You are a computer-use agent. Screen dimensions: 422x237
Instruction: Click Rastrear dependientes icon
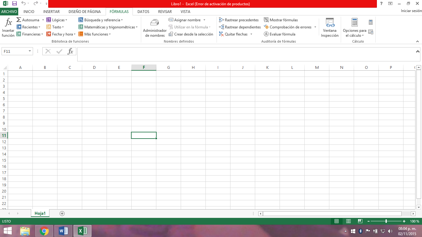point(221,27)
